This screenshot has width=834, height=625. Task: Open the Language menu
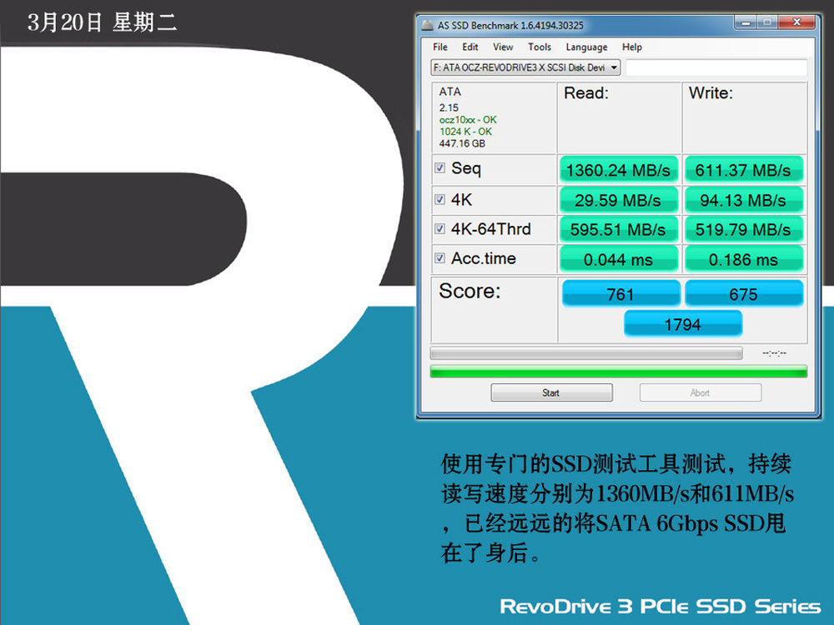[x=586, y=47]
